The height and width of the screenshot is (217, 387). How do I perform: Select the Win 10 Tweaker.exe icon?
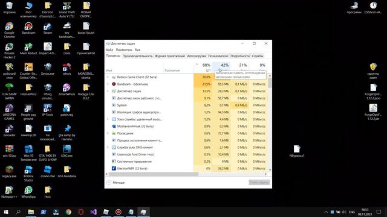(28, 153)
